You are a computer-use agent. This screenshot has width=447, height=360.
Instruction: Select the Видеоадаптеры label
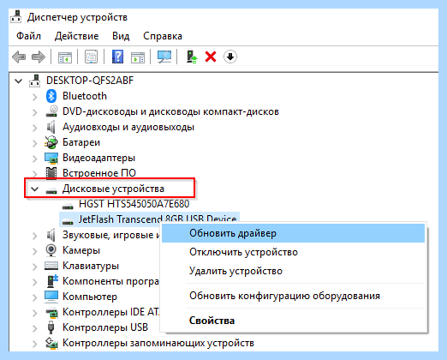tap(98, 158)
